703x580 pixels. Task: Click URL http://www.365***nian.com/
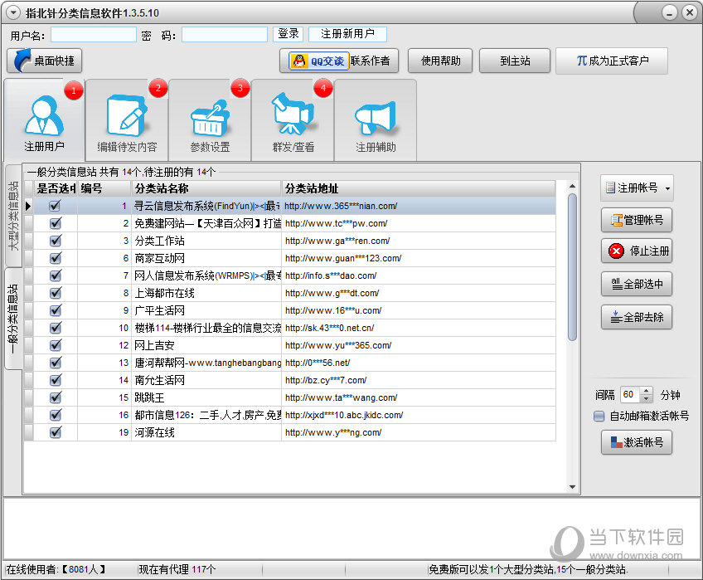point(341,206)
